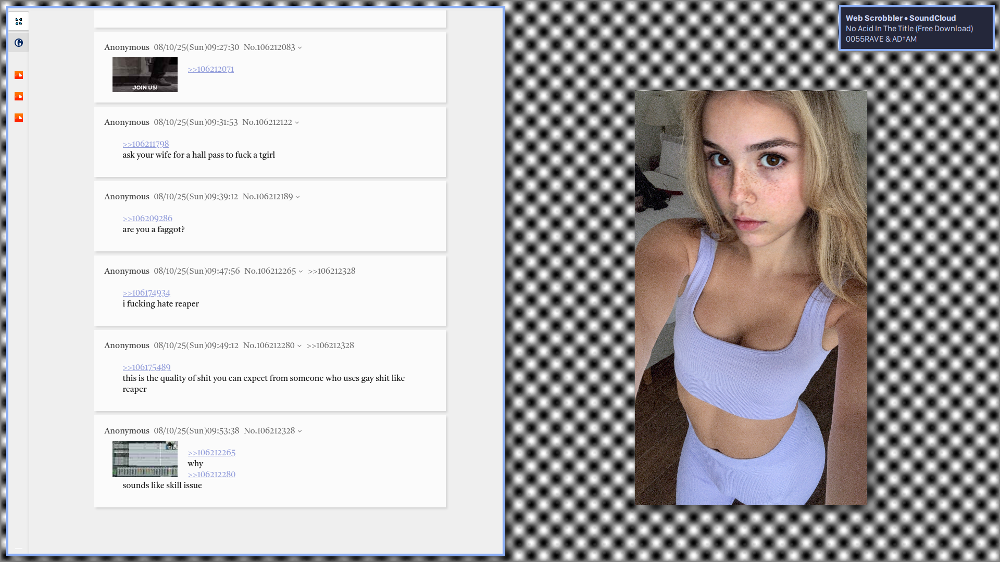Screen dimensions: 1000x562
Task: Click backlink >>106212328 in the 09:47:56 post header
Action: pos(331,271)
